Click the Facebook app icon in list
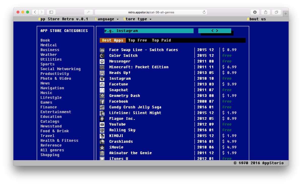Screen dimensions: 302x185 click(102, 102)
